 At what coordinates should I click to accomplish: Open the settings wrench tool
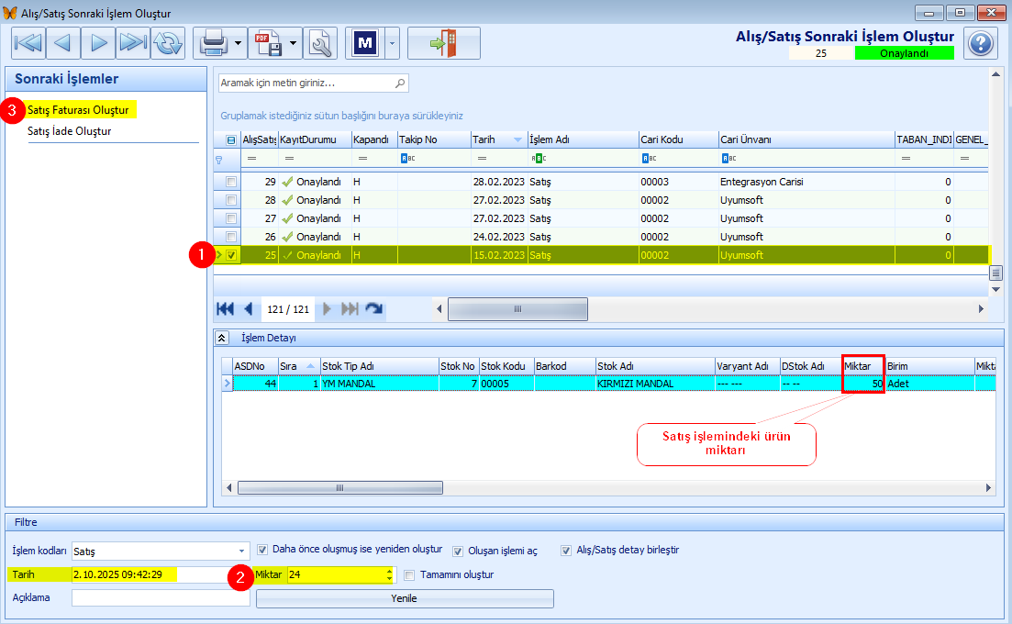click(321, 42)
